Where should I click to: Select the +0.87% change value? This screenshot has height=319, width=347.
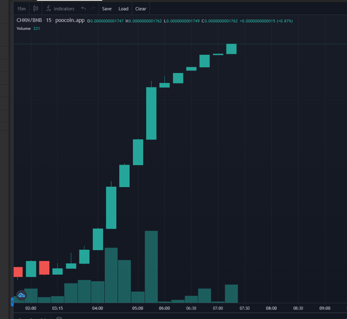pyautogui.click(x=284, y=21)
